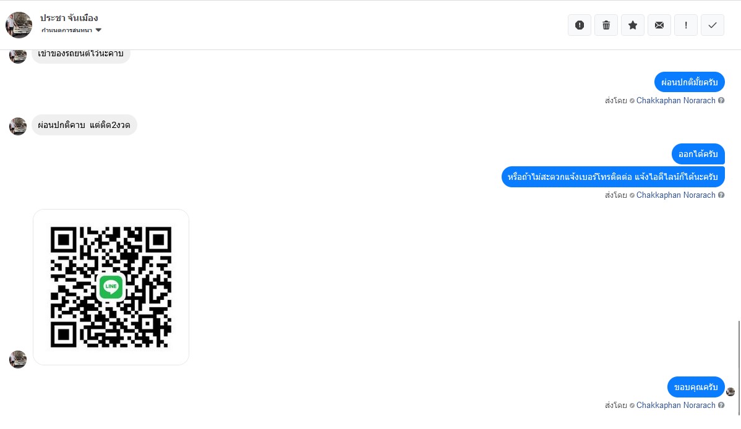Open the LINE QR code image

coord(111,287)
